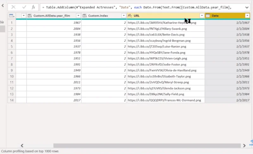The image size is (253, 154).
Task: Click the year_film cell 1978
Action: [54, 52]
